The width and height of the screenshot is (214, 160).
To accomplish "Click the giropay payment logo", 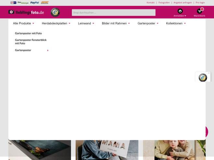I will (13, 3).
